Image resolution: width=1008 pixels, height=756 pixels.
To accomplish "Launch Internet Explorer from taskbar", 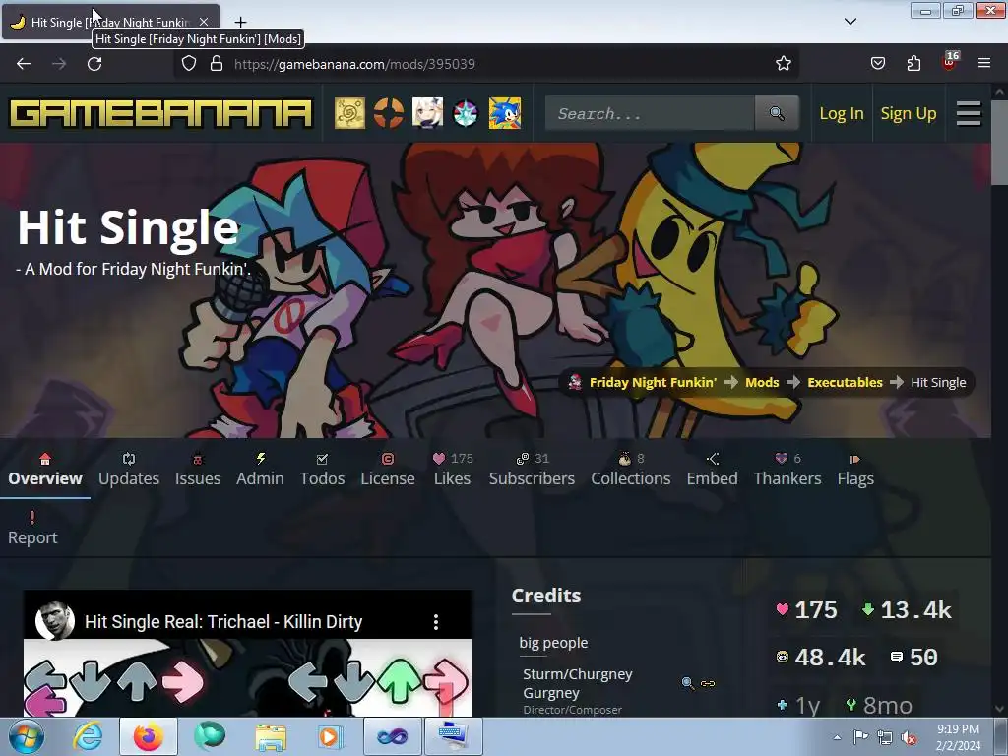I will pyautogui.click(x=88, y=736).
